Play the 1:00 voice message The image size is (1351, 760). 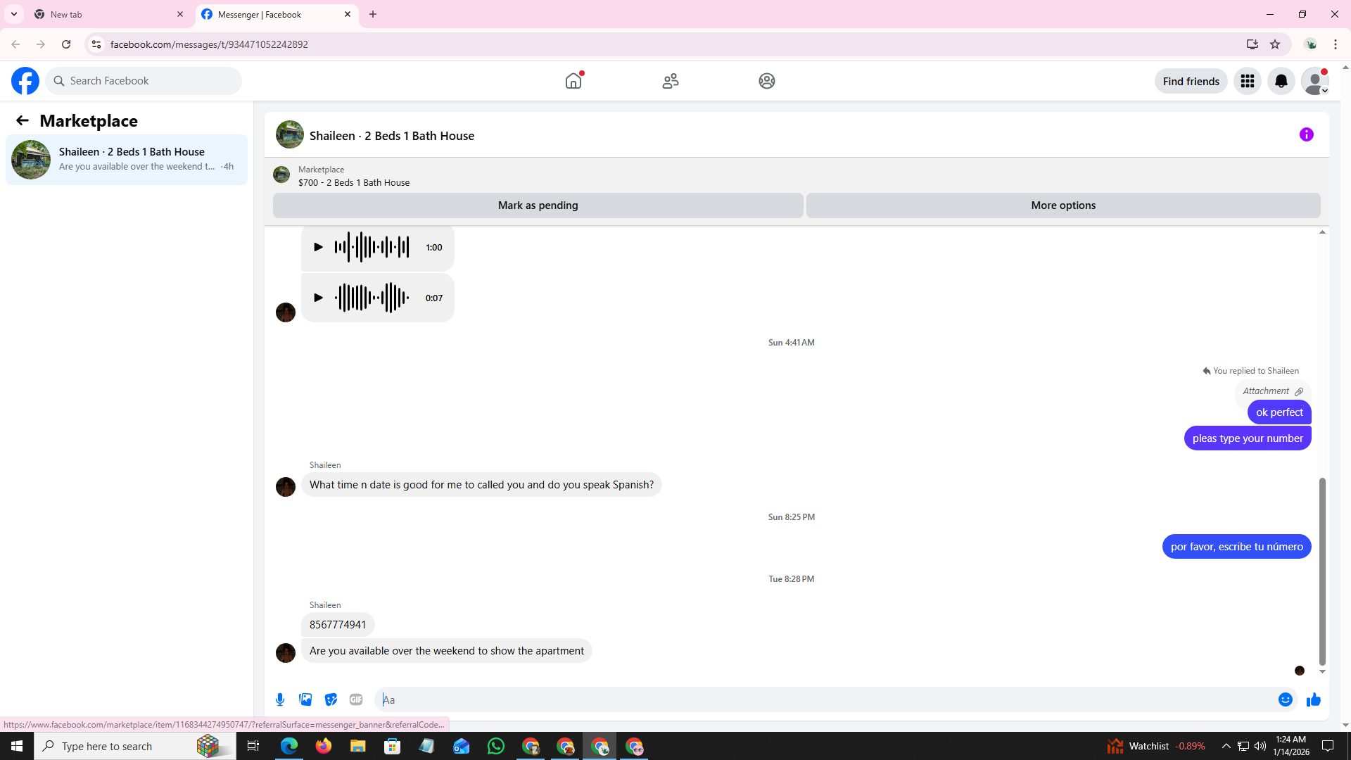pos(318,247)
